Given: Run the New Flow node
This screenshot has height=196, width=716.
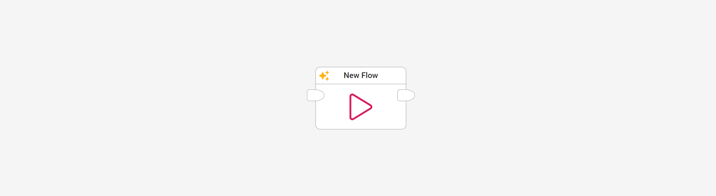Looking at the screenshot, I should (x=361, y=107).
